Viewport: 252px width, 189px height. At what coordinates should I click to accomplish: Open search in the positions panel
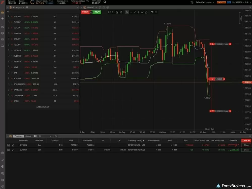pyautogui.click(x=56, y=136)
